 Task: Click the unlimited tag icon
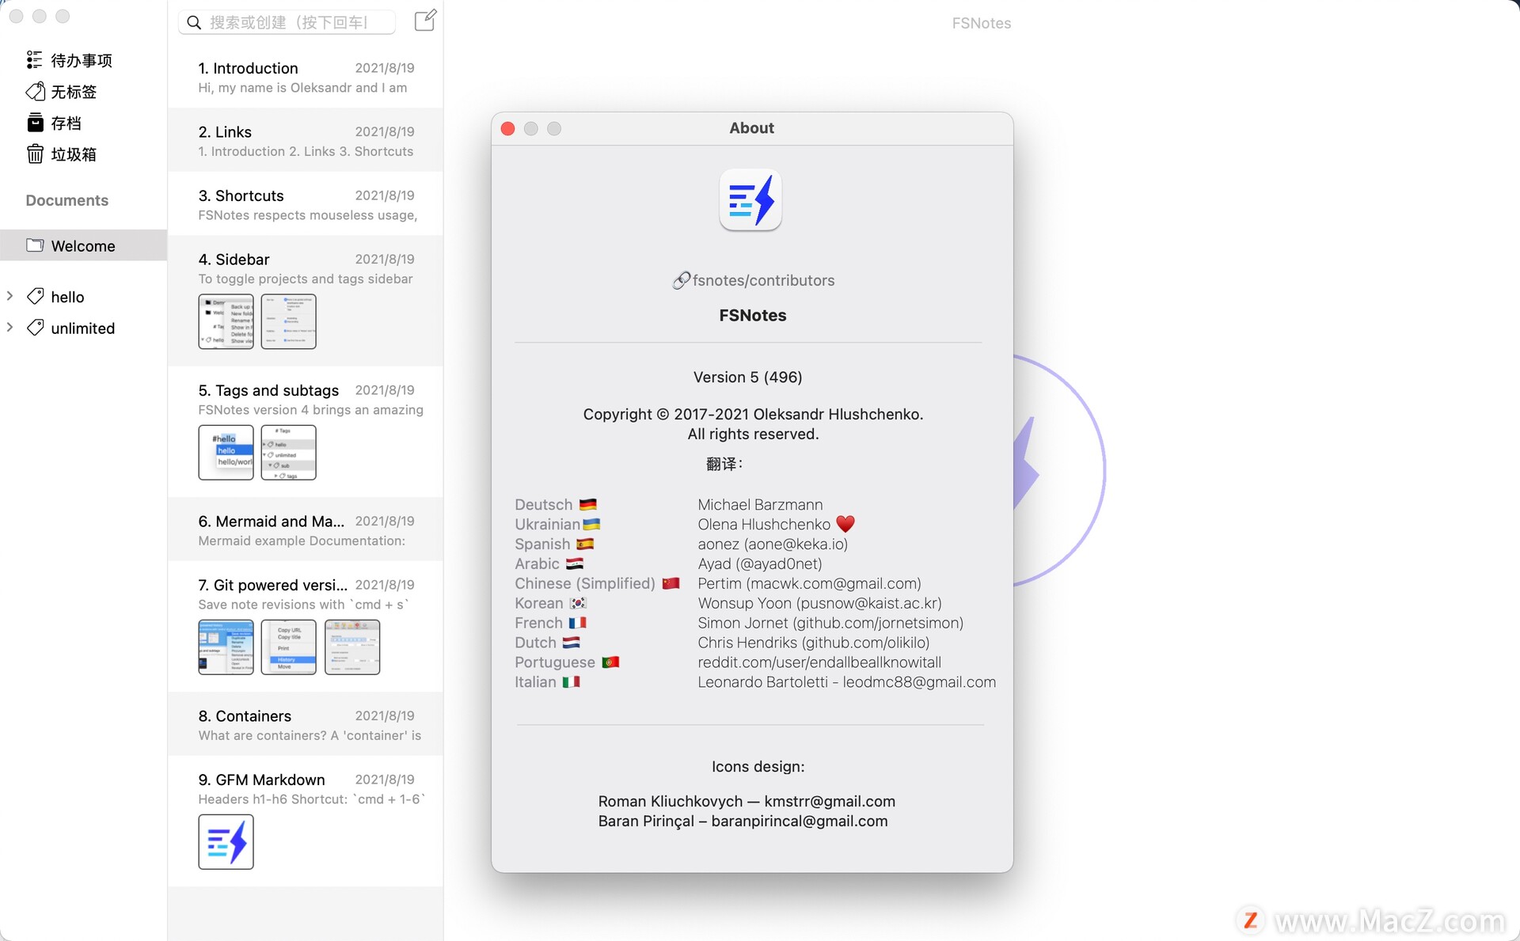tap(35, 328)
